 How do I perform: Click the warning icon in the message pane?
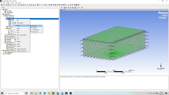pyautogui.click(x=61, y=77)
